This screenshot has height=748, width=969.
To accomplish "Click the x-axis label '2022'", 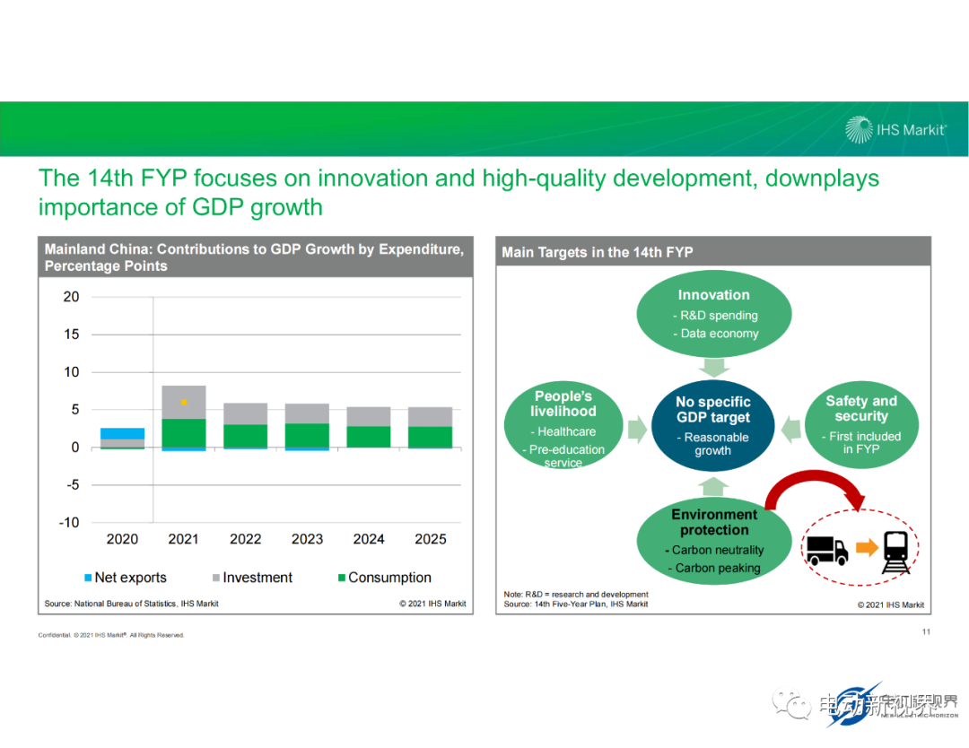I will tap(245, 539).
